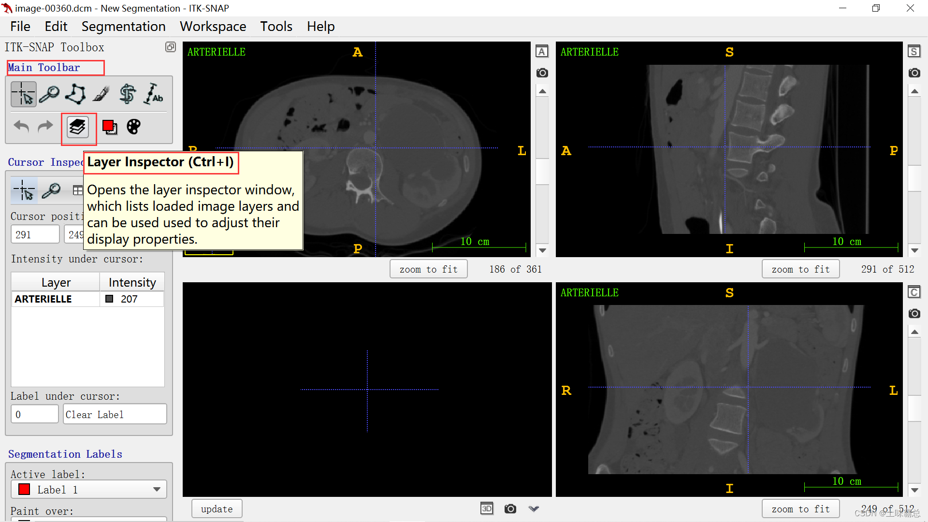Screen dimensions: 928x522
Task: Select the Annotation ruler tool
Action: [154, 94]
